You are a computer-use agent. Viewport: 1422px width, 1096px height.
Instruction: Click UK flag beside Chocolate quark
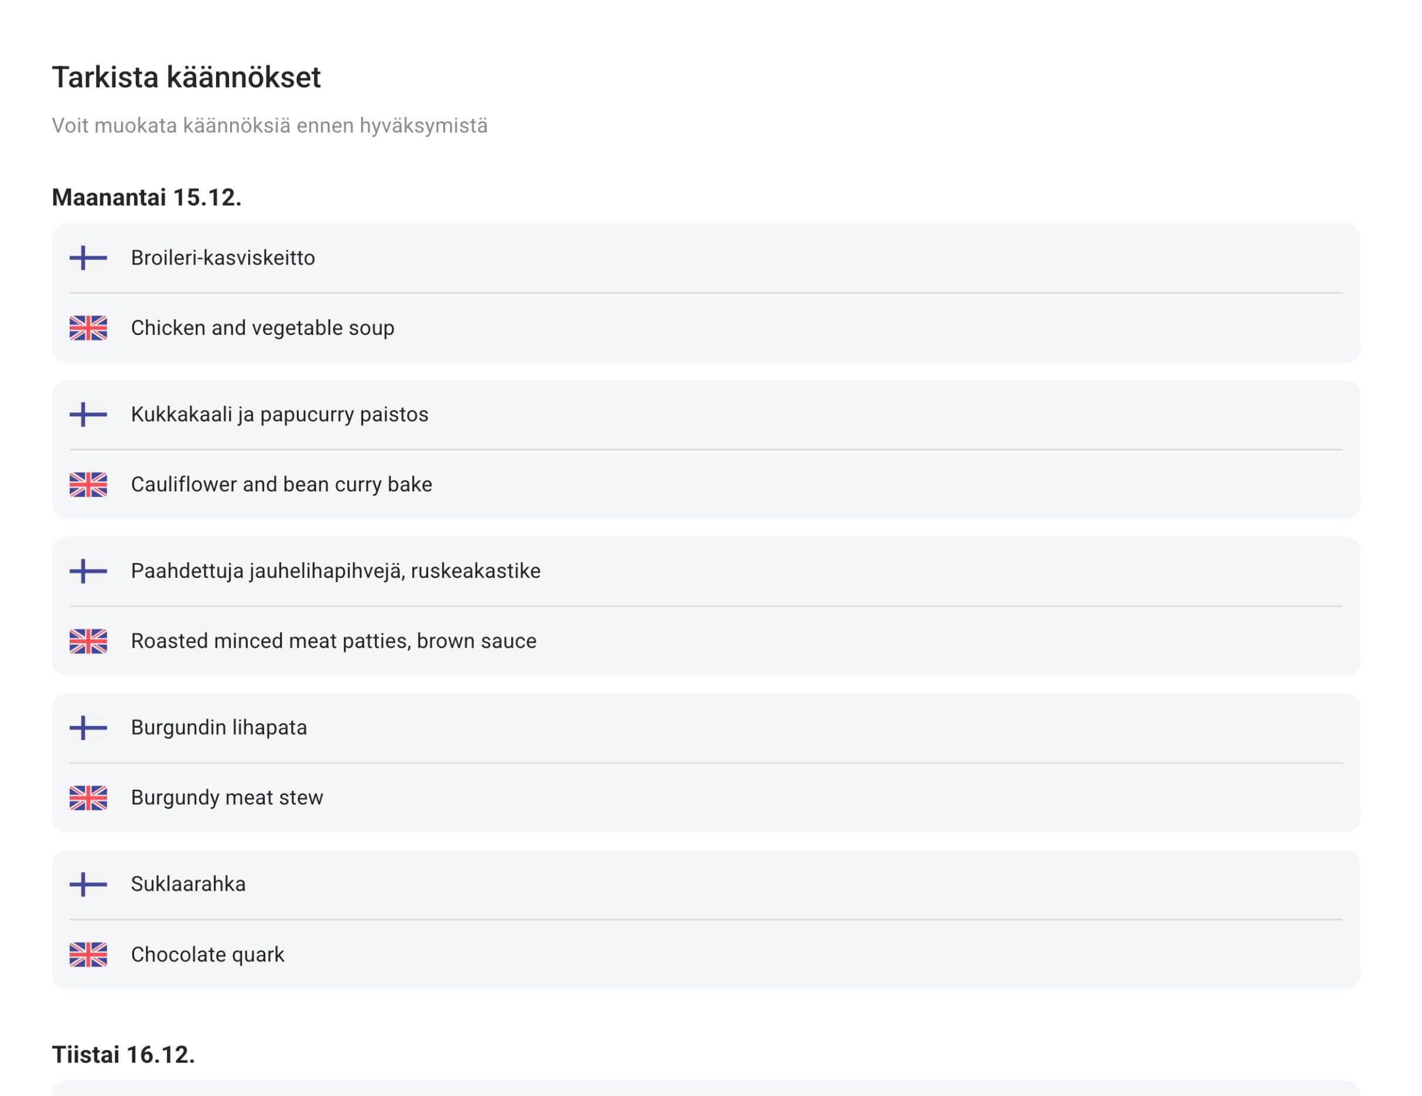88,955
